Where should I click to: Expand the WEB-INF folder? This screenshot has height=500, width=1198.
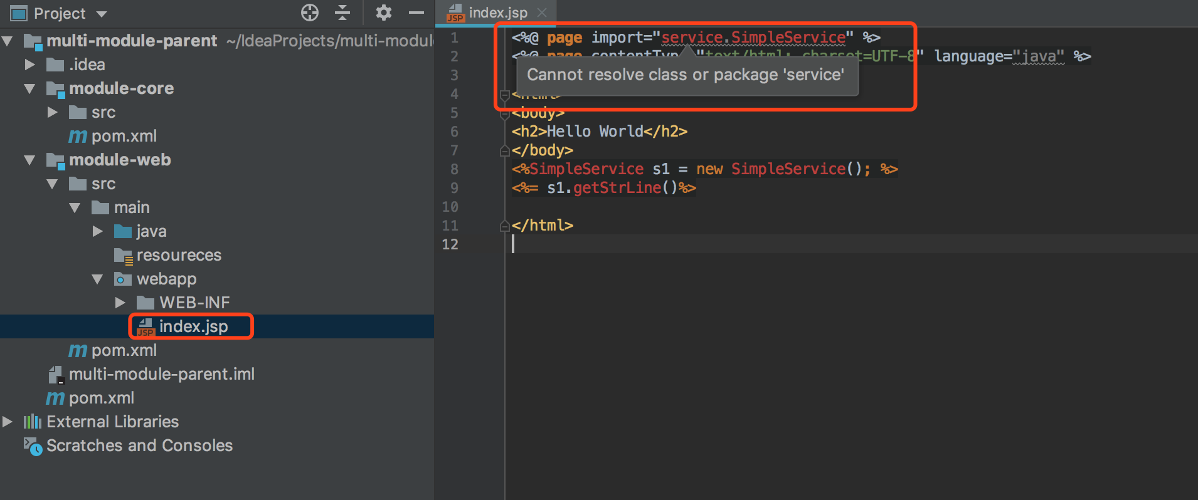coord(120,303)
